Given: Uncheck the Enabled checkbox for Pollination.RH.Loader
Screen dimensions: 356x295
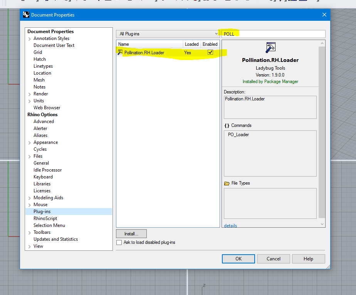Looking at the screenshot, I should [210, 52].
